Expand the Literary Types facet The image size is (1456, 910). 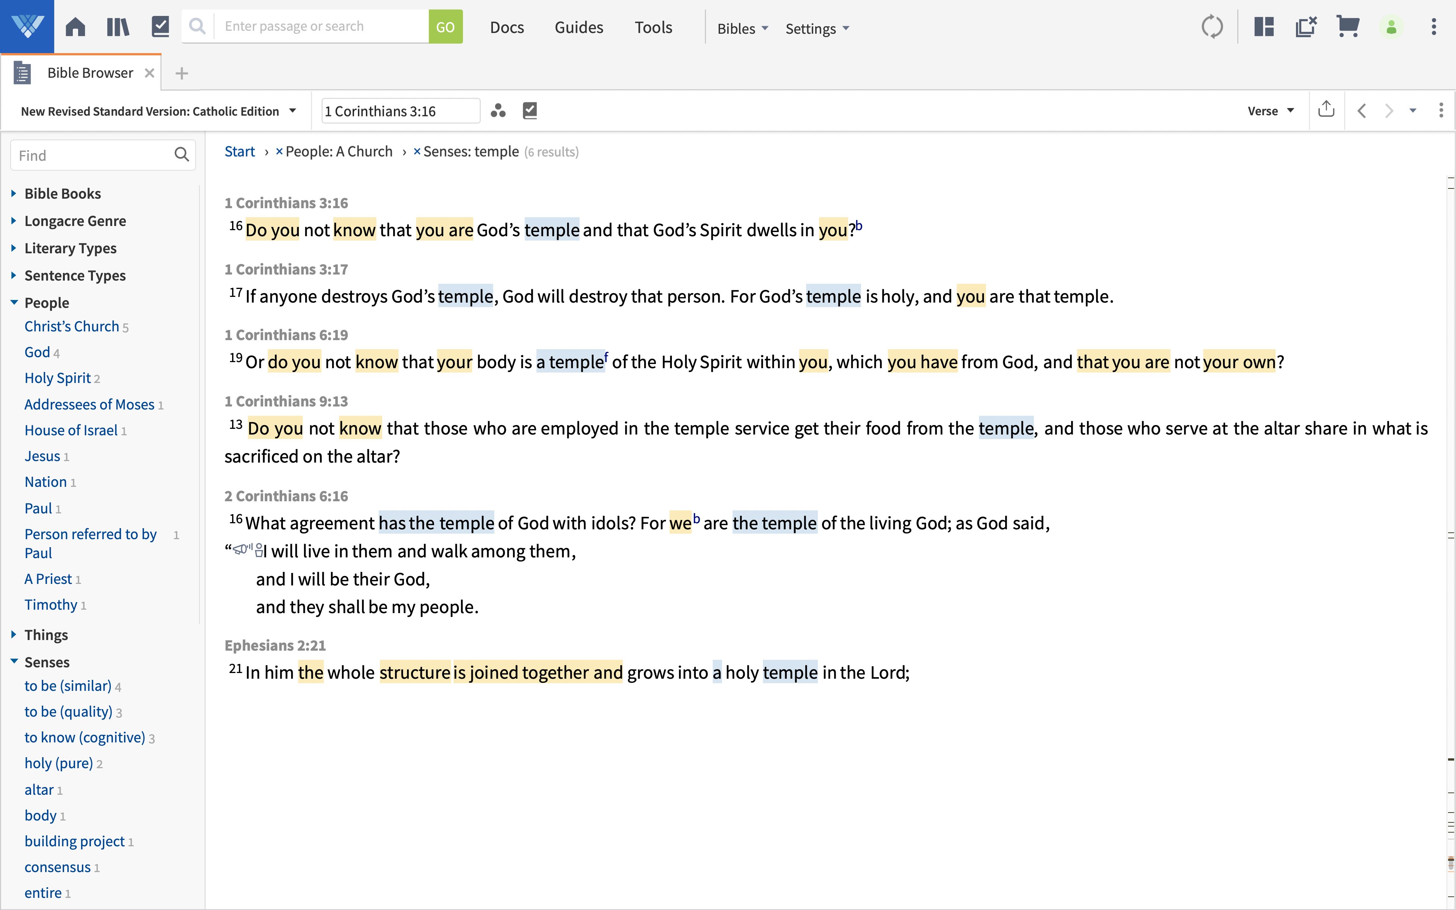click(14, 248)
